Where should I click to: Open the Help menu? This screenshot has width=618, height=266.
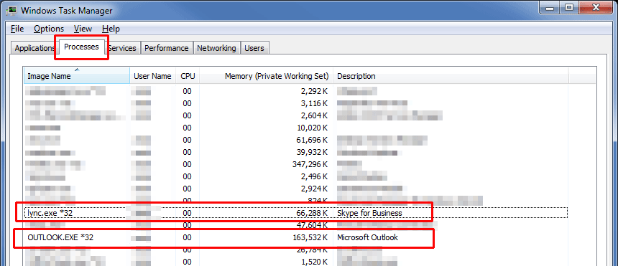pos(111,29)
